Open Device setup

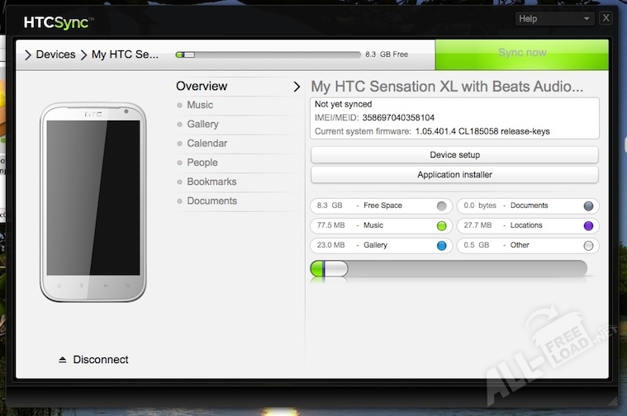point(454,155)
